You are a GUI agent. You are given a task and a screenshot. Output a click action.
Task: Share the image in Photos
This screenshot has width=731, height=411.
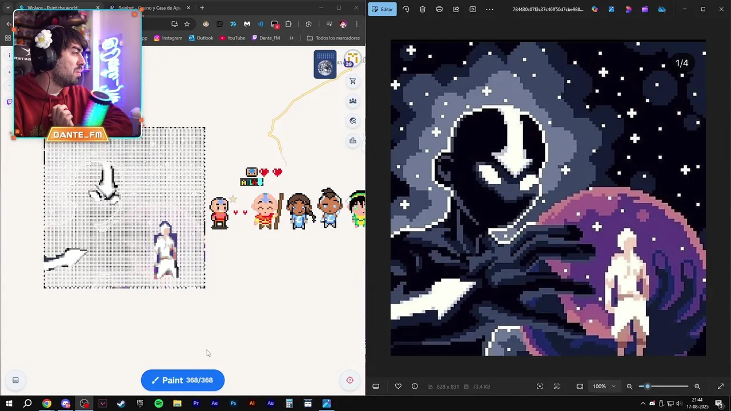tap(456, 9)
